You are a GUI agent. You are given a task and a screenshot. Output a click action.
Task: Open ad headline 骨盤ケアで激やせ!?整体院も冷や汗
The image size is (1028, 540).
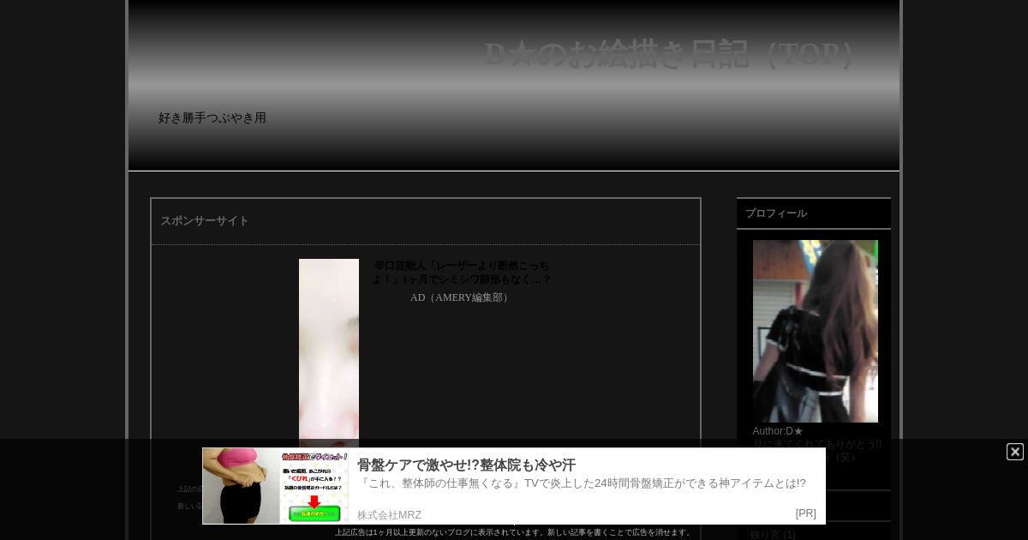pyautogui.click(x=466, y=465)
